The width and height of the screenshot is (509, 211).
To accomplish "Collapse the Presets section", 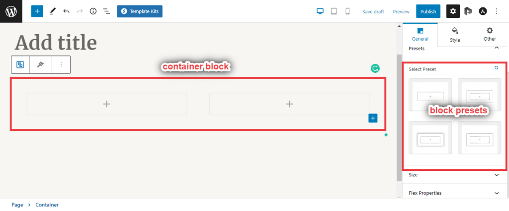I will point(496,49).
